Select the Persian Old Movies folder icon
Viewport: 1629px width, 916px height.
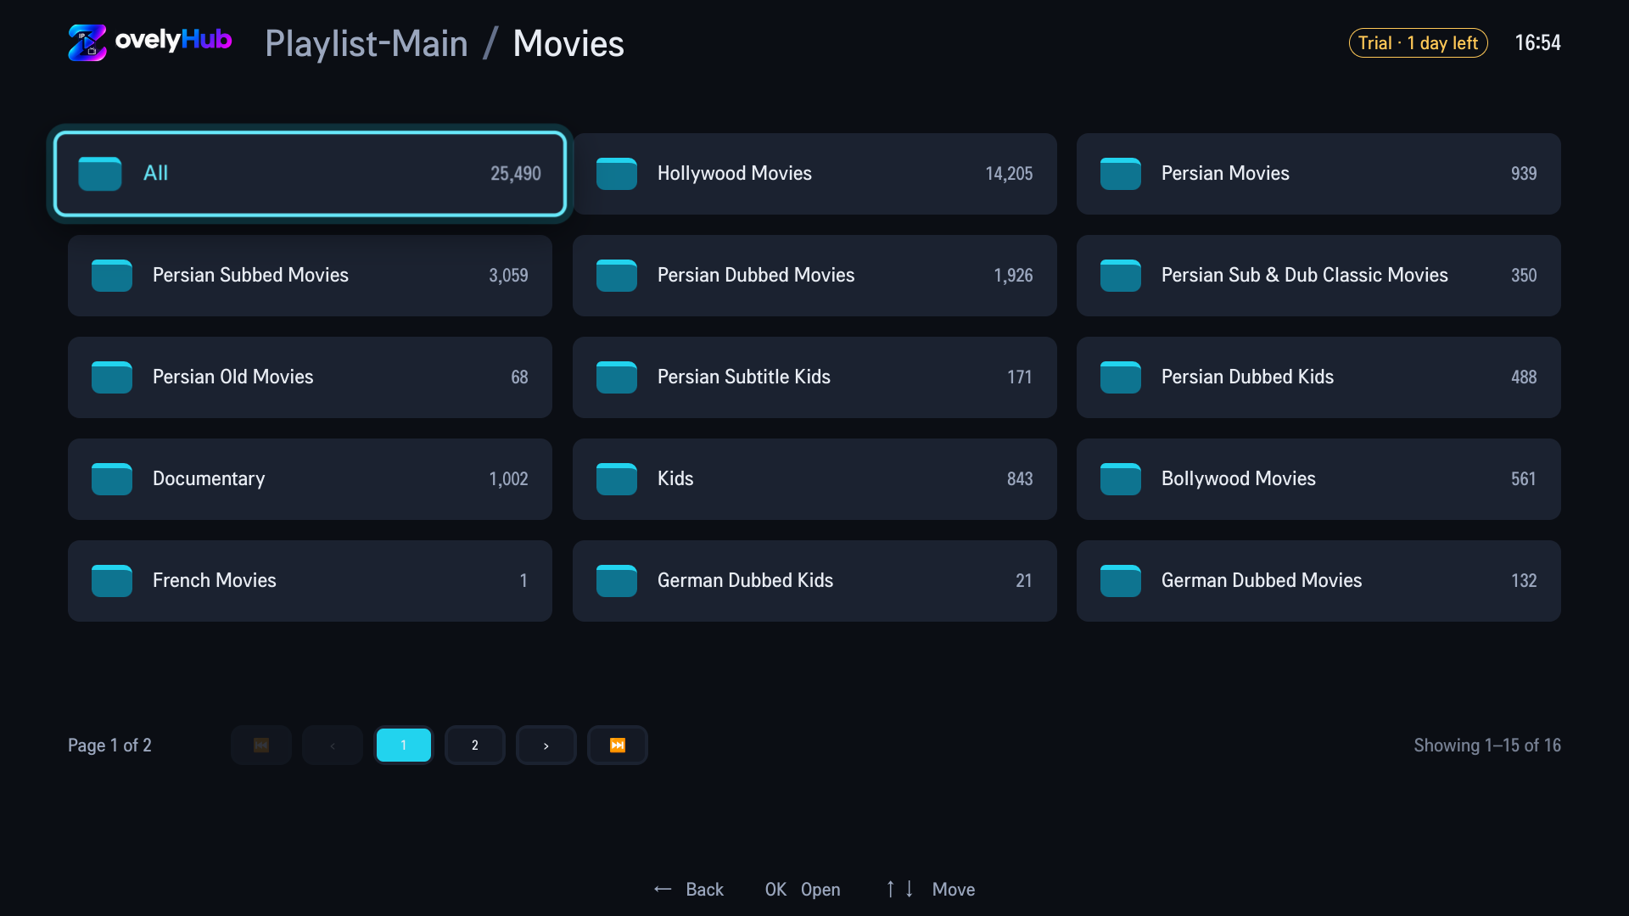(112, 377)
